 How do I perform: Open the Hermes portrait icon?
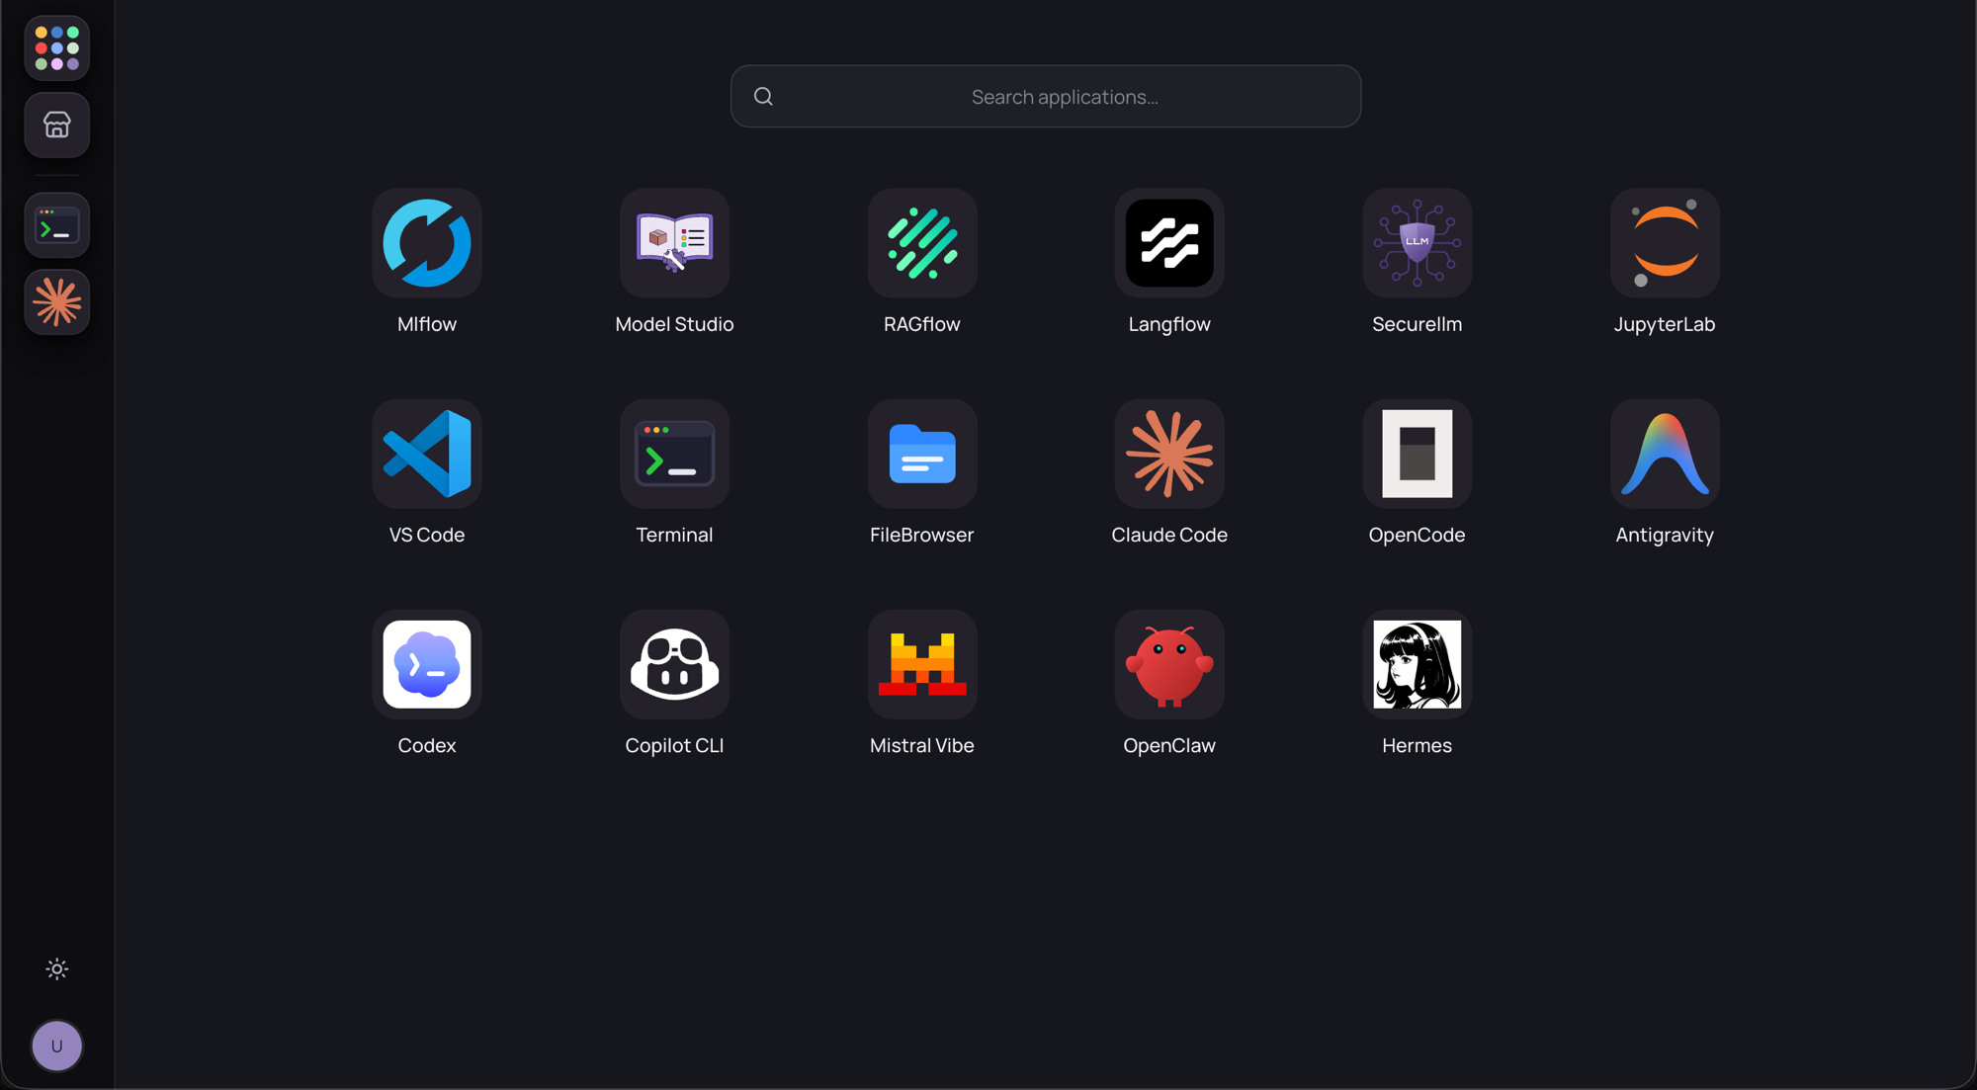tap(1417, 664)
